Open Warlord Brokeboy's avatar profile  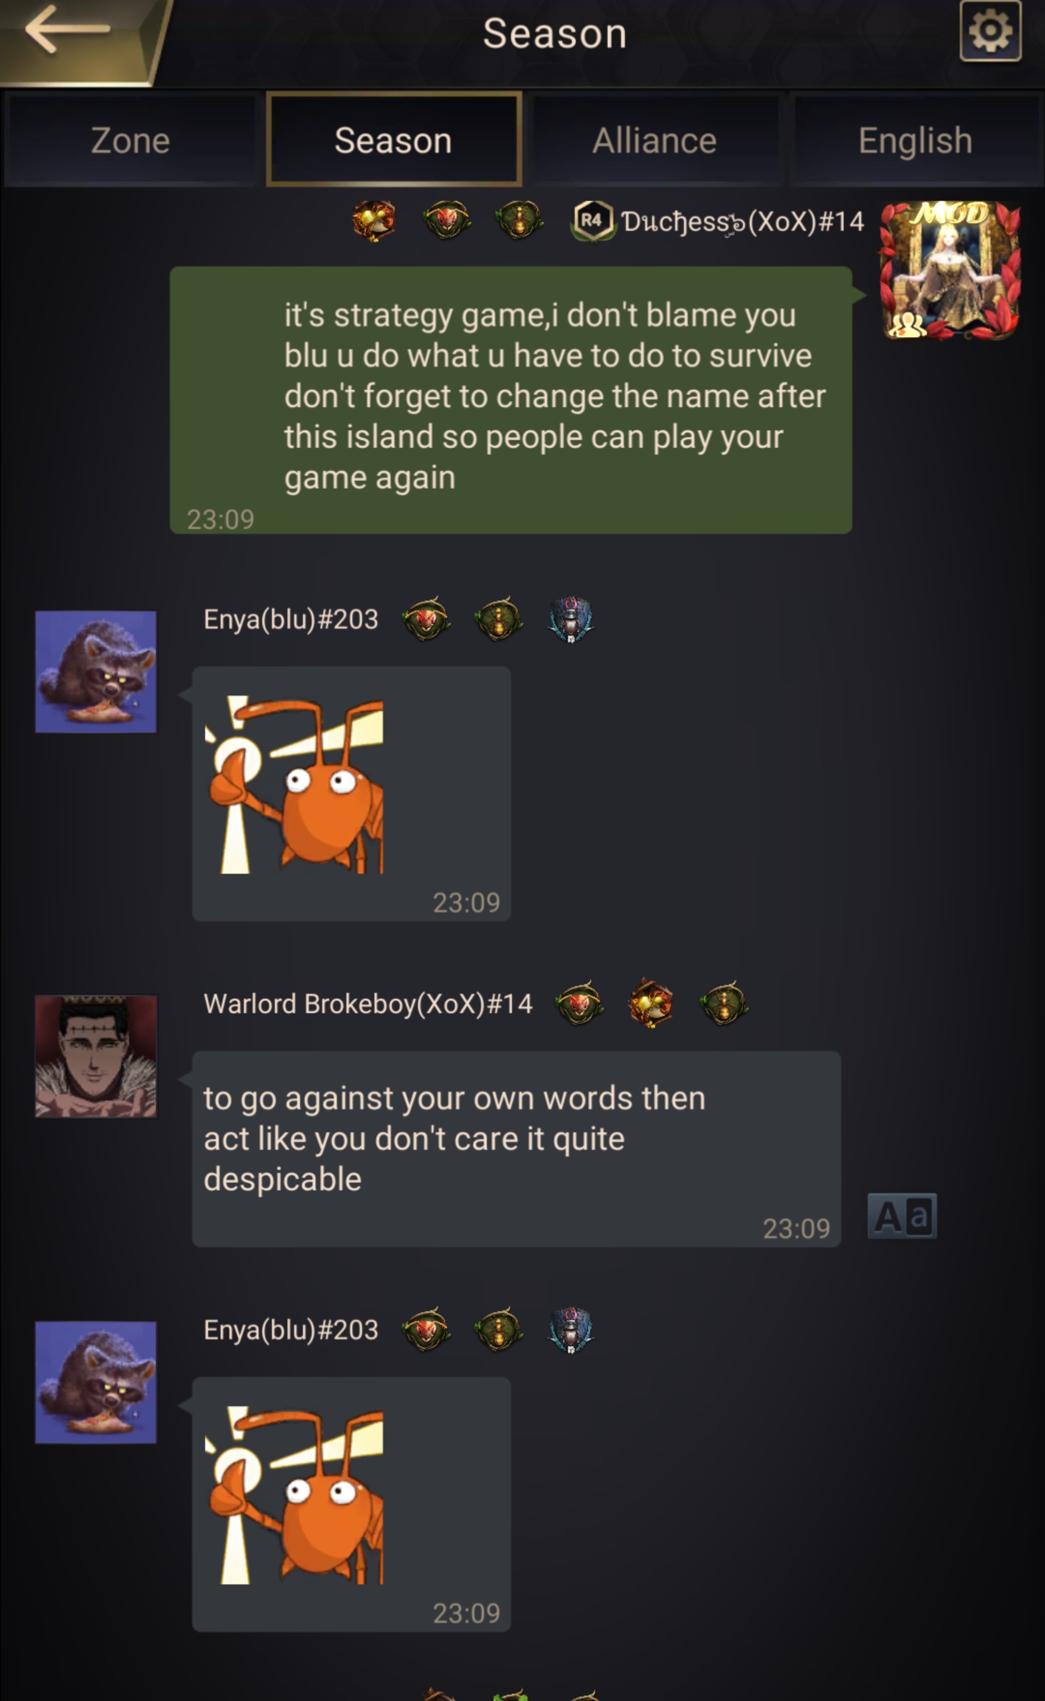(x=96, y=1056)
